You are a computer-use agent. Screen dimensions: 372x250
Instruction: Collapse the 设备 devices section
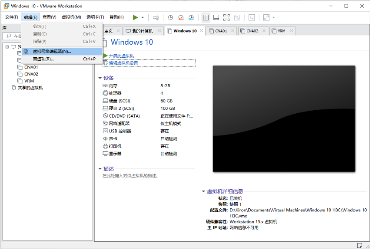coord(100,78)
